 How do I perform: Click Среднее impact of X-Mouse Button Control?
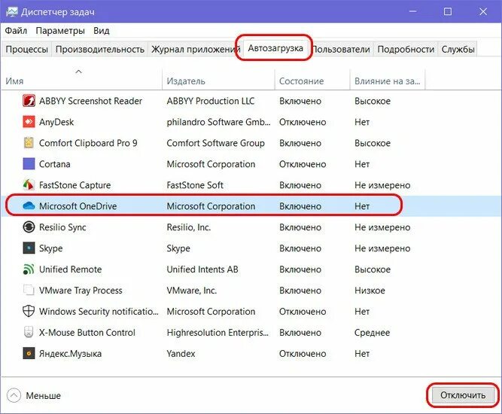click(372, 333)
